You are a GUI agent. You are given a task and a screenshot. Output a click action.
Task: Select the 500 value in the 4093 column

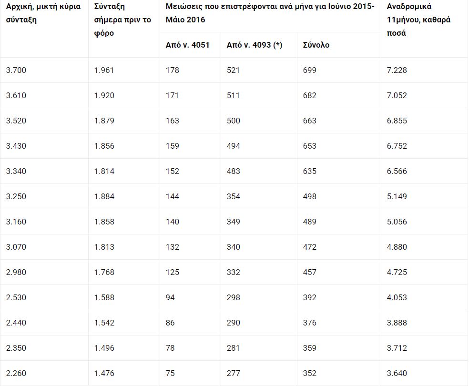(259, 121)
